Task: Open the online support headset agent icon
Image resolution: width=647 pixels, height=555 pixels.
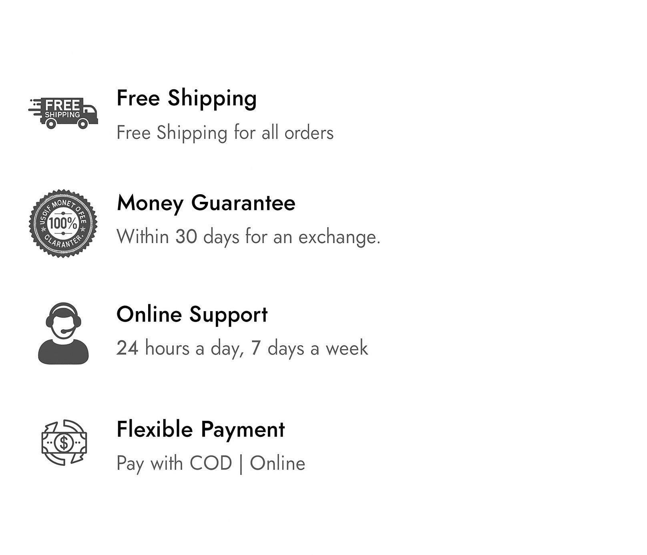Action: click(x=63, y=333)
